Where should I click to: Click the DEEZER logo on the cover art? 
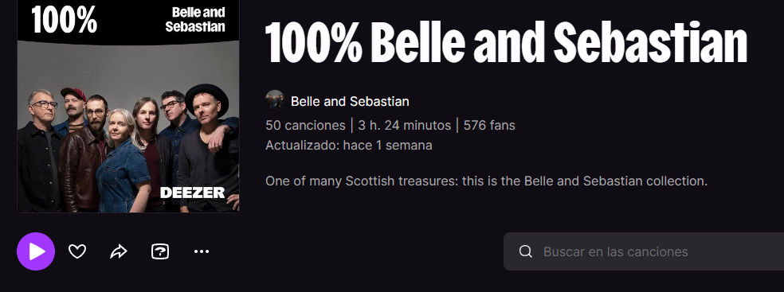coord(193,193)
